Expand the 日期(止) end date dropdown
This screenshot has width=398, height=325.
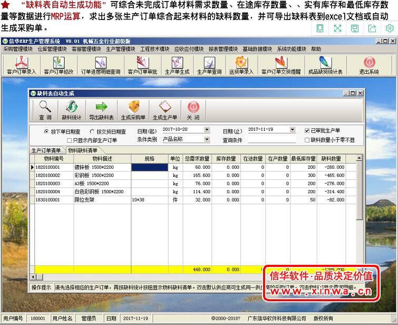point(292,130)
